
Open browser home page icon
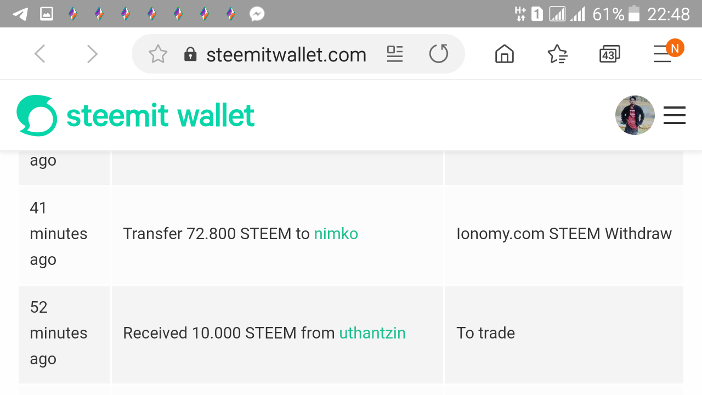(505, 54)
